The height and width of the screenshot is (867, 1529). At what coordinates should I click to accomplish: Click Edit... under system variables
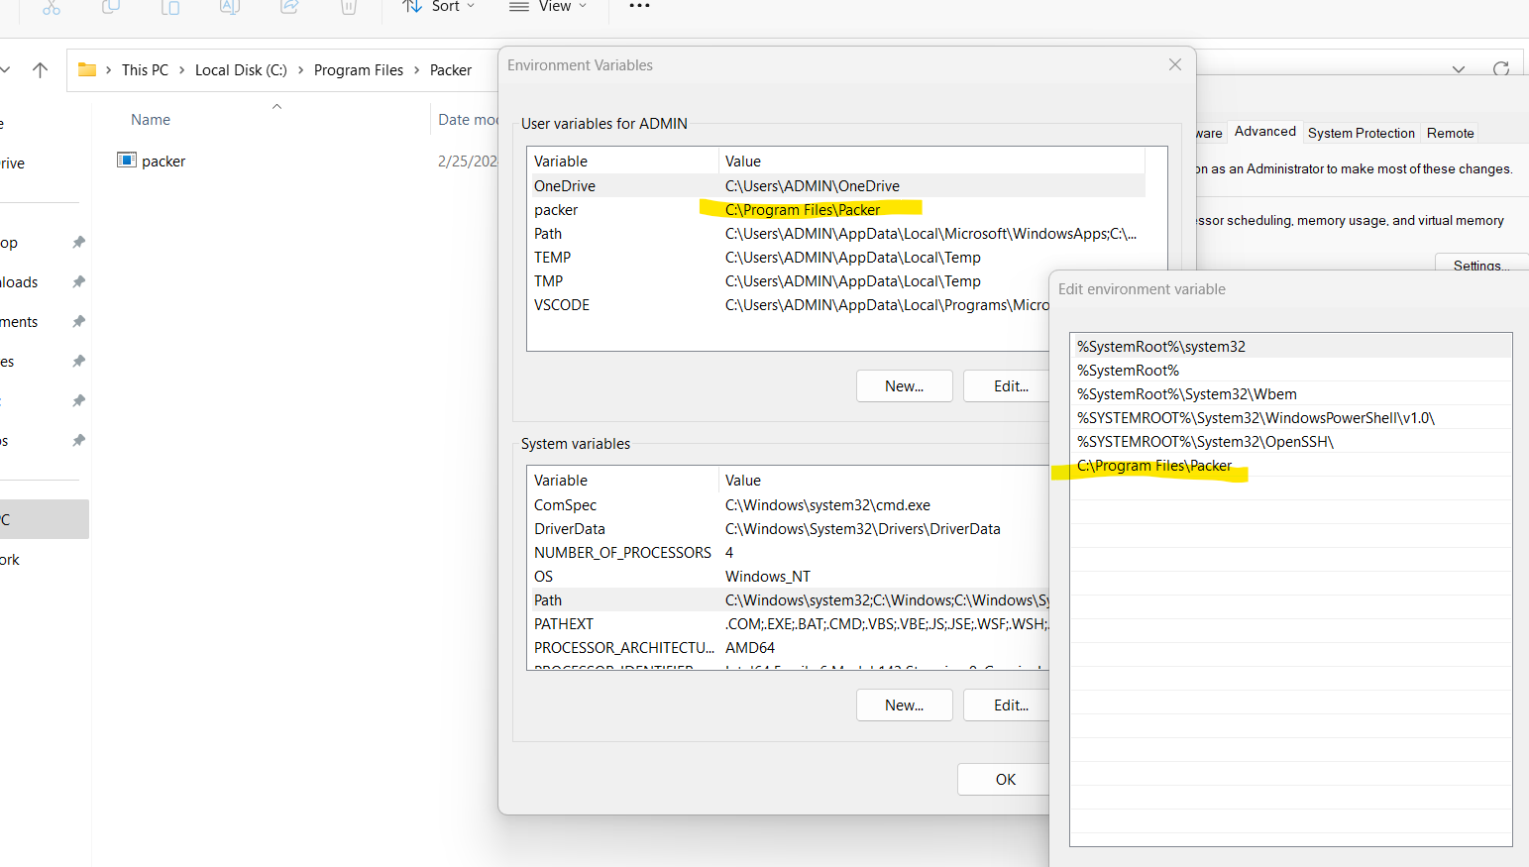click(1007, 705)
